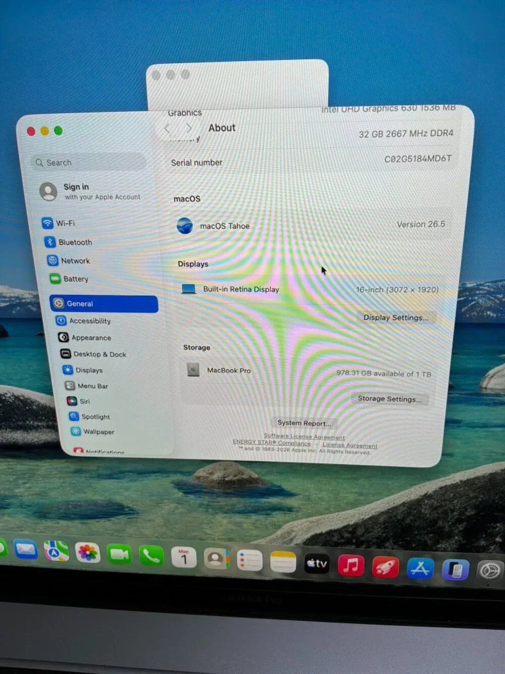
Task: Open System Report
Action: point(304,423)
